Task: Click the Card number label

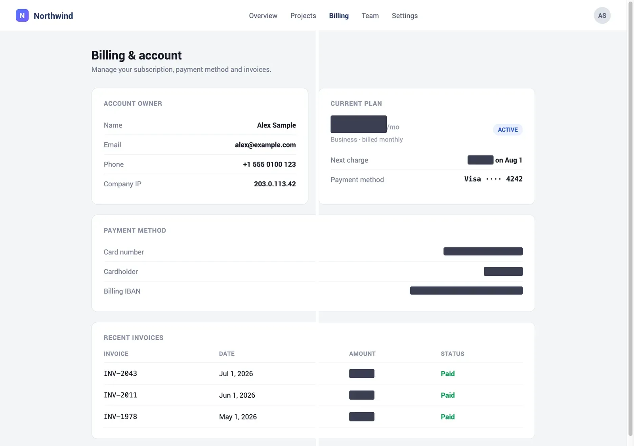Action: click(x=124, y=252)
